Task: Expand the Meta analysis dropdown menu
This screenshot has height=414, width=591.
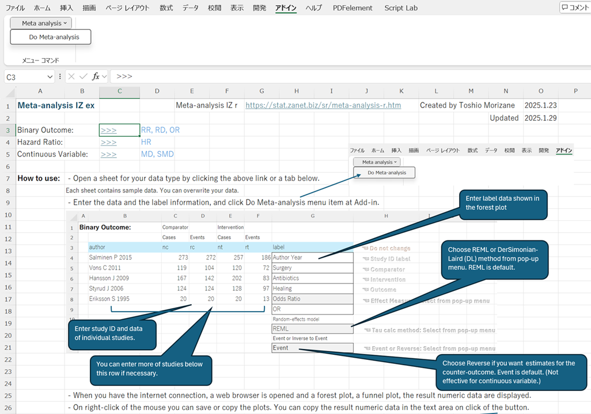Action: (41, 23)
